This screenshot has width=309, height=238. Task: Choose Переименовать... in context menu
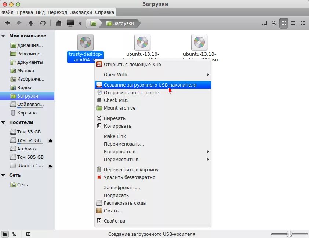point(153,144)
